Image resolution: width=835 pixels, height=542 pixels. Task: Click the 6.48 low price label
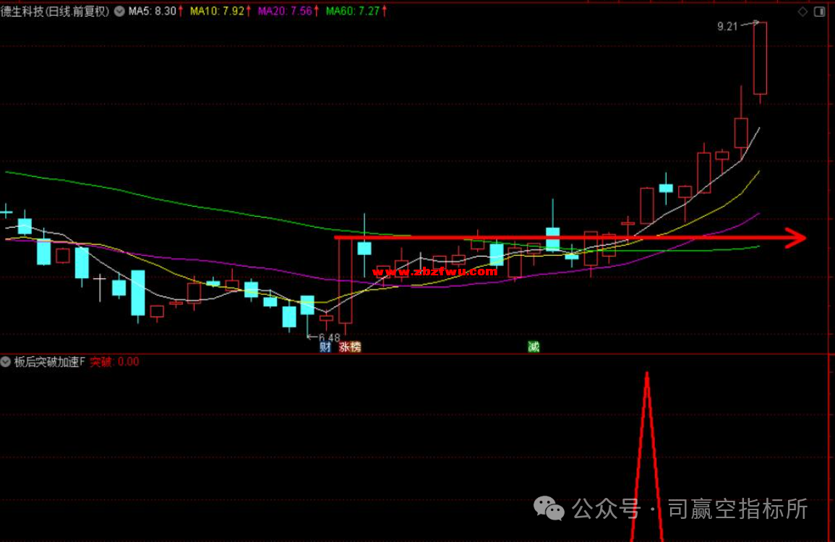[x=329, y=337]
